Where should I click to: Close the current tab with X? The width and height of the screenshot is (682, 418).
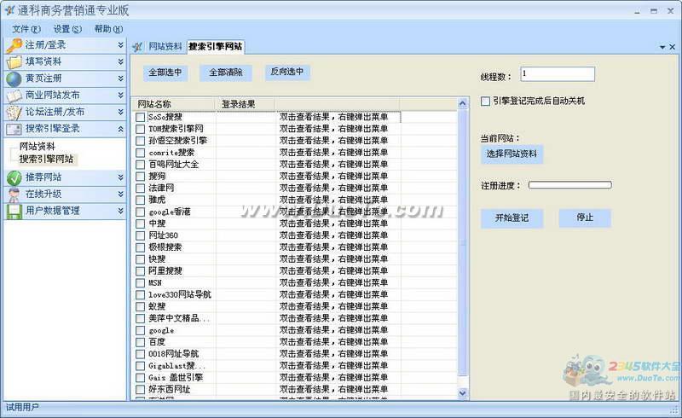click(673, 47)
